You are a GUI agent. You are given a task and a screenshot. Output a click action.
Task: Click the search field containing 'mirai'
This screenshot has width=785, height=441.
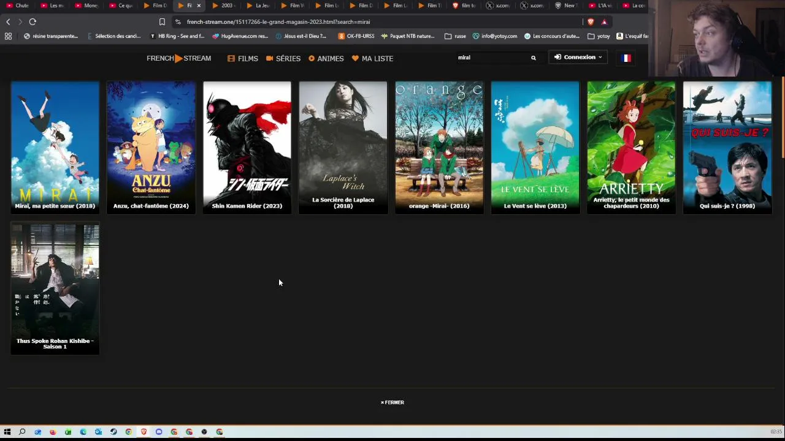(x=493, y=58)
